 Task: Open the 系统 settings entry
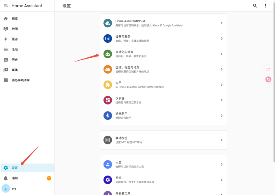(163, 180)
